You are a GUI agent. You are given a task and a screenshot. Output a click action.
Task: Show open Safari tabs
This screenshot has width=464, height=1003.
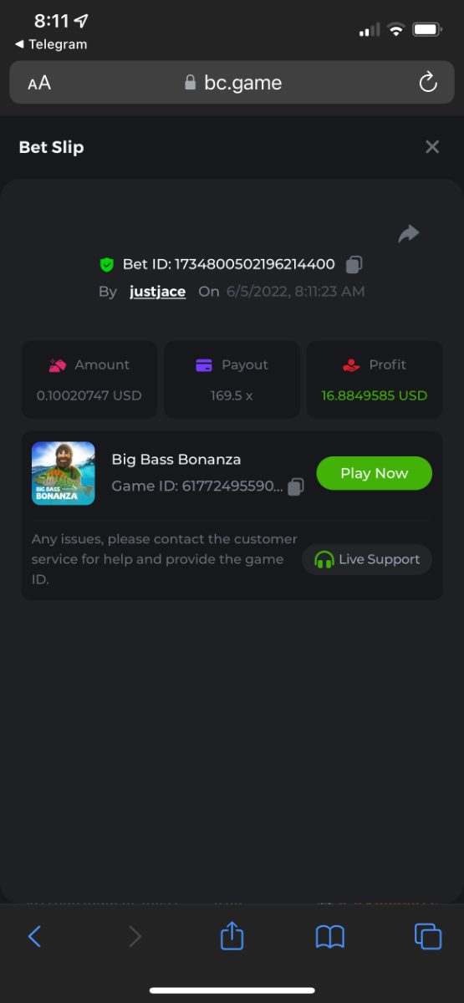(x=428, y=936)
